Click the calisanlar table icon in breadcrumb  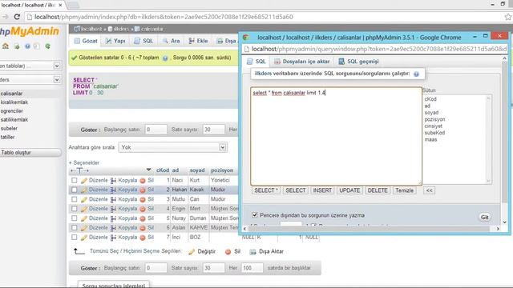[137, 29]
